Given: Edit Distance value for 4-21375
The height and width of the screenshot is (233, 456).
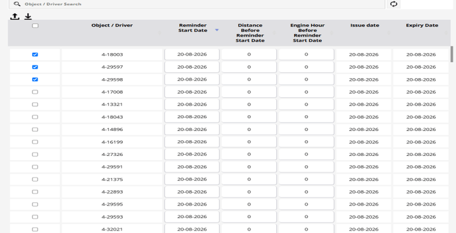Looking at the screenshot, I should pyautogui.click(x=249, y=180).
